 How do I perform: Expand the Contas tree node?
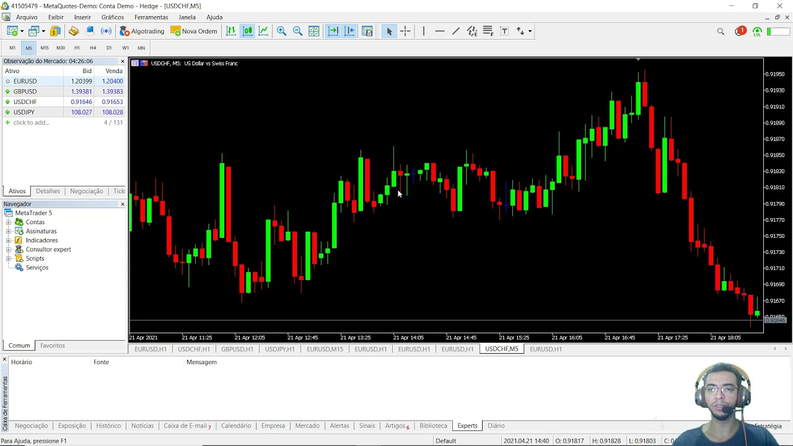click(9, 222)
